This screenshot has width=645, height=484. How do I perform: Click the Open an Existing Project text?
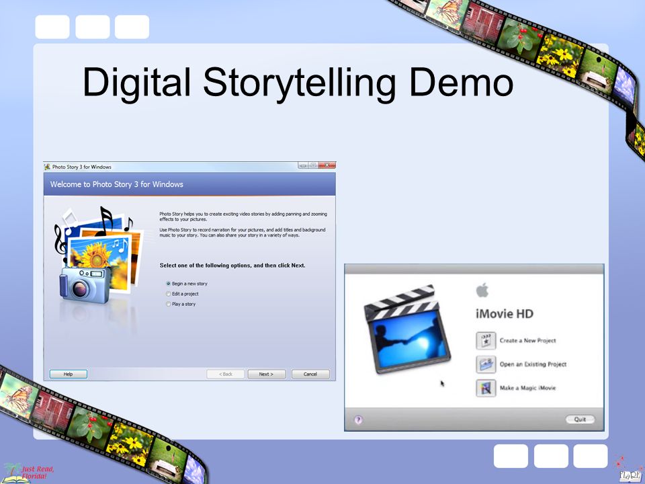pos(533,364)
